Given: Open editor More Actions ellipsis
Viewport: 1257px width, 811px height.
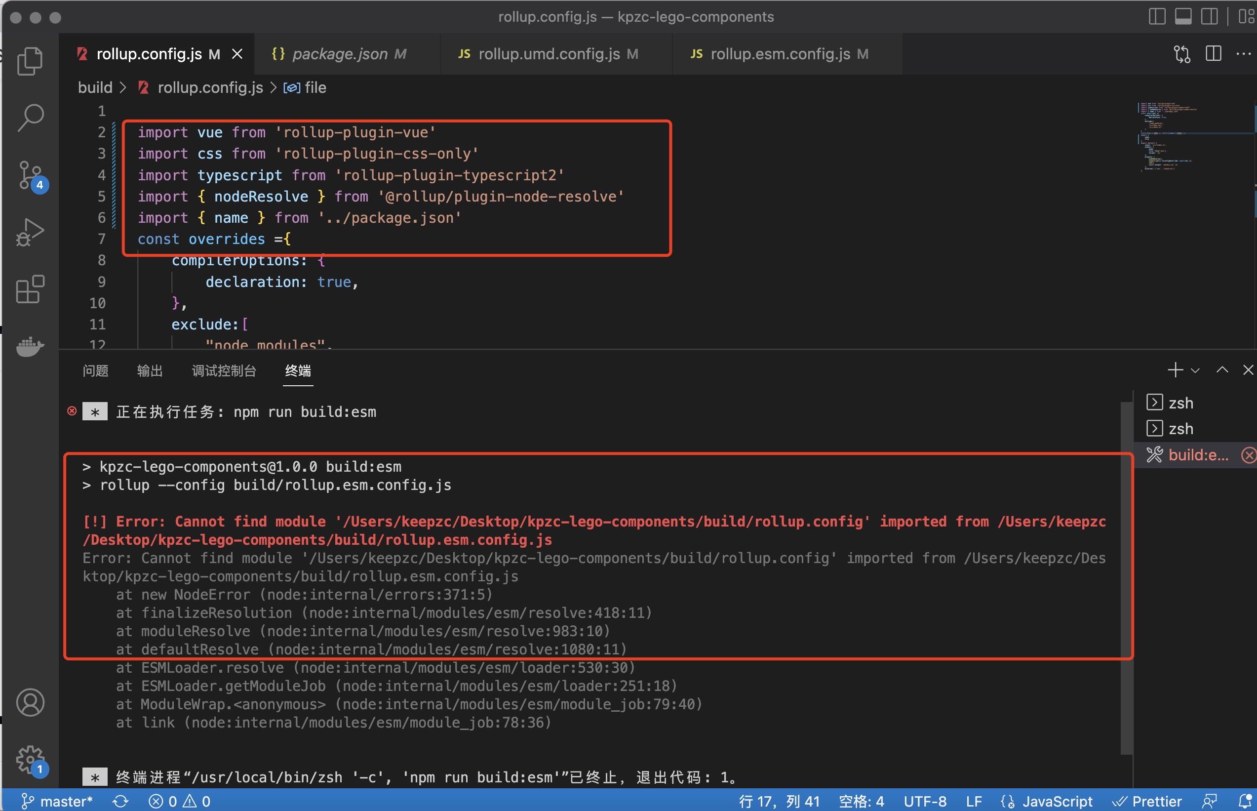Looking at the screenshot, I should (x=1243, y=54).
